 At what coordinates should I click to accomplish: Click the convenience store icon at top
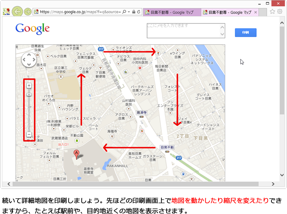[x=158, y=53]
